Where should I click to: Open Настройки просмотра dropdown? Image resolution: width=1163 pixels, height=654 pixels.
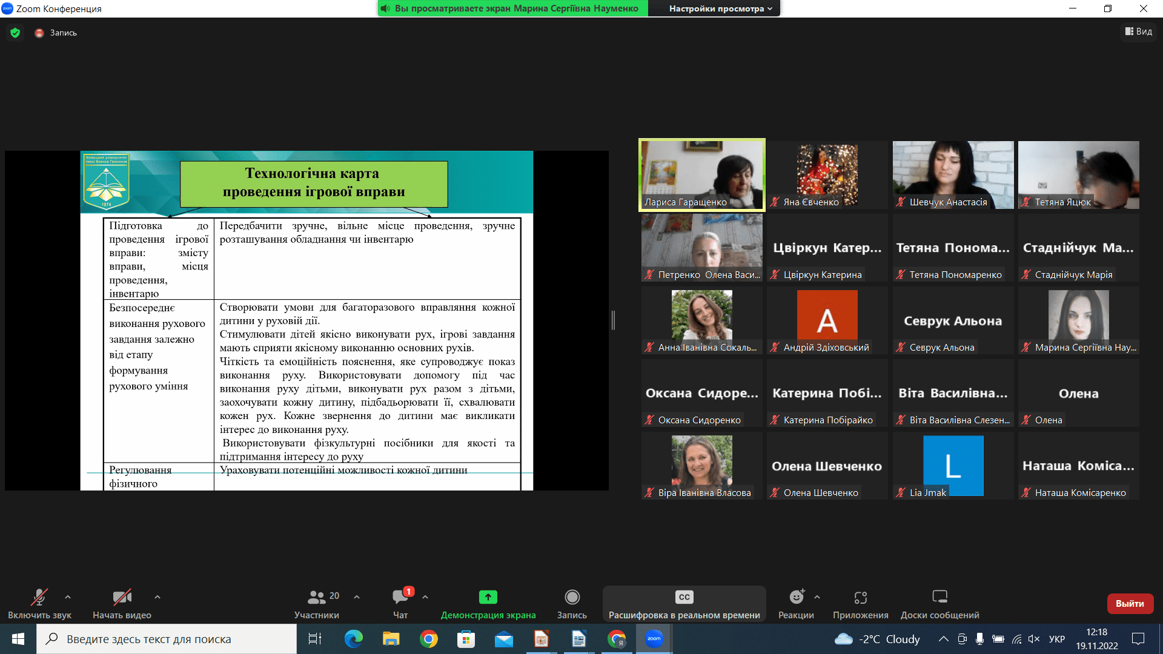[x=720, y=8]
